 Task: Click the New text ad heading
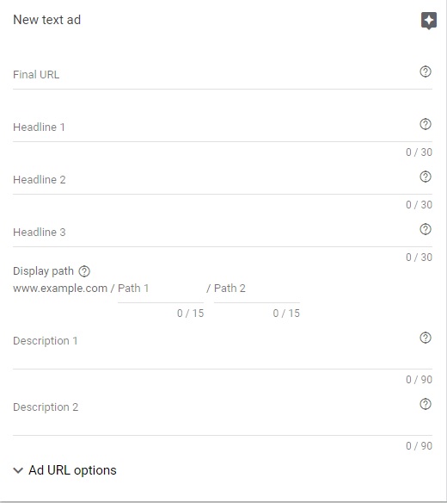click(46, 20)
